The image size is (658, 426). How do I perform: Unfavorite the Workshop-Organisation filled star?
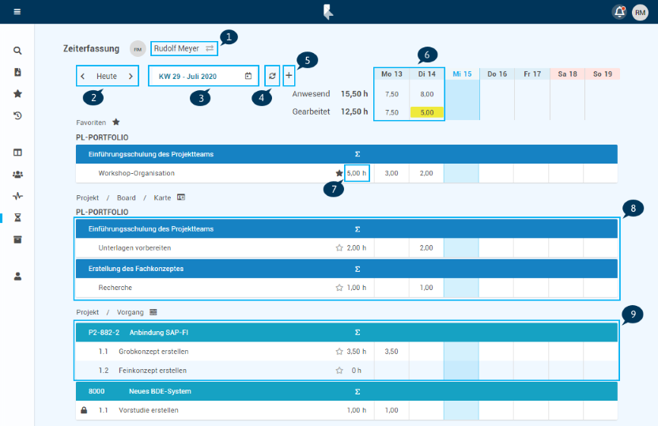(339, 173)
